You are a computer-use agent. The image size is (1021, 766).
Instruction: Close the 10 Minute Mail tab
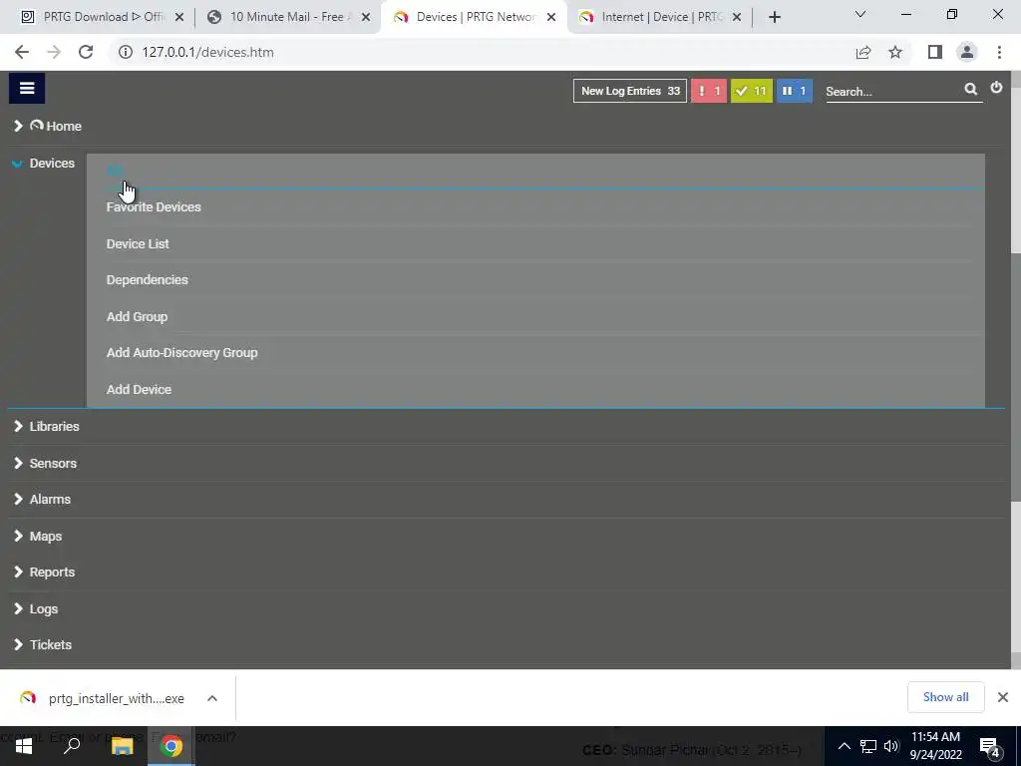pos(366,18)
